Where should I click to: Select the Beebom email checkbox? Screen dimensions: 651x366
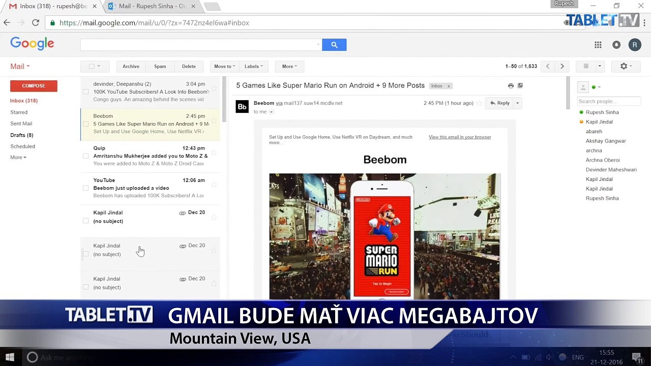click(x=85, y=124)
